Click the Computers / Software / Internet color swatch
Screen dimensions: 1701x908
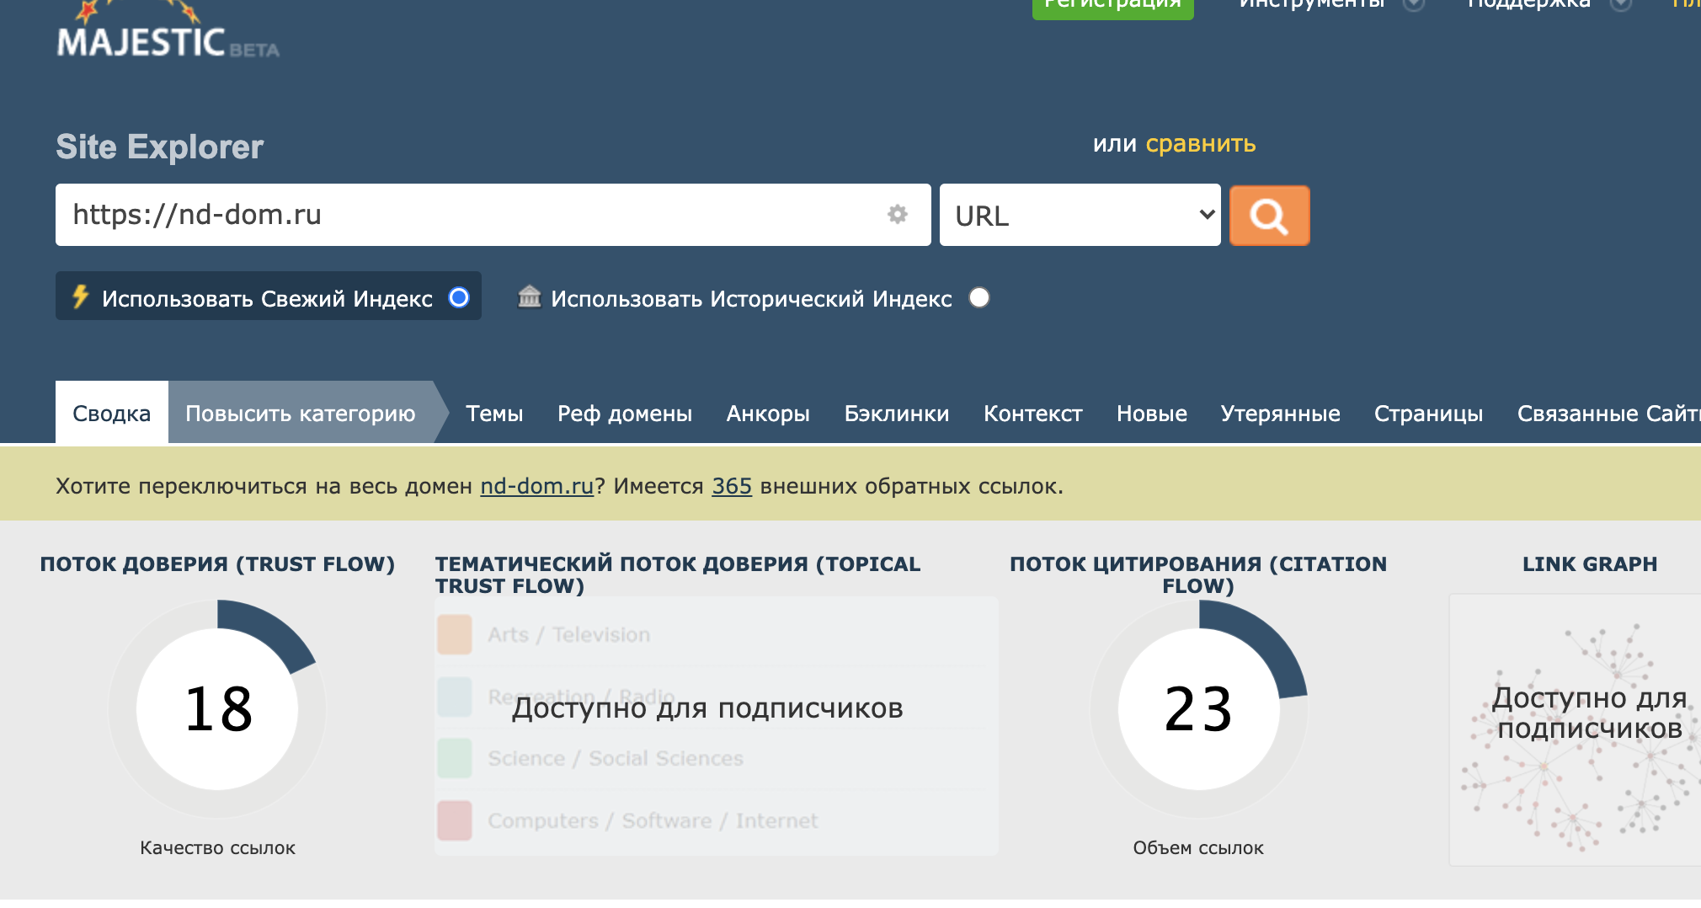click(455, 820)
